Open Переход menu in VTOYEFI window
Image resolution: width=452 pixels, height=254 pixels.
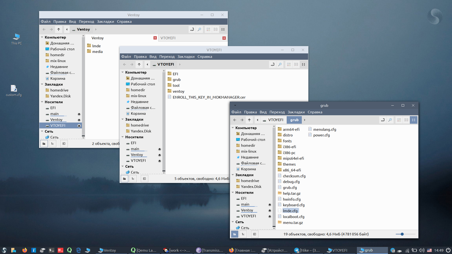167,57
